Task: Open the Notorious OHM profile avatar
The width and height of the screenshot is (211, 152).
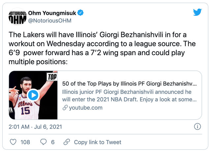Action: (16, 17)
